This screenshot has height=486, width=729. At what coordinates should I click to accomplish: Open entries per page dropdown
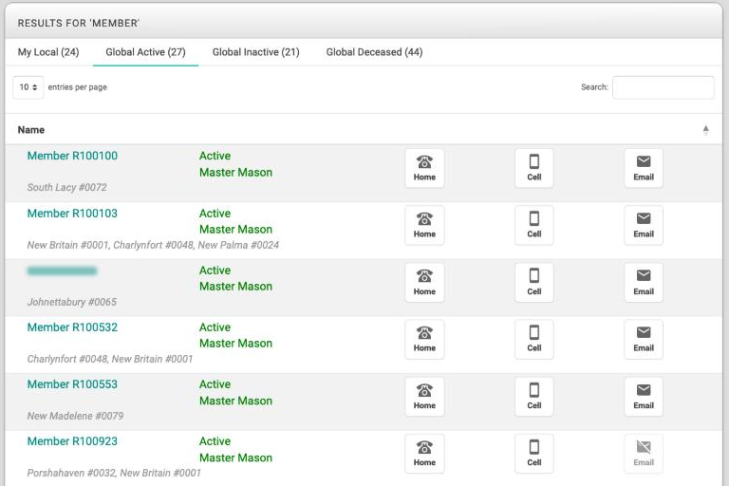click(28, 87)
